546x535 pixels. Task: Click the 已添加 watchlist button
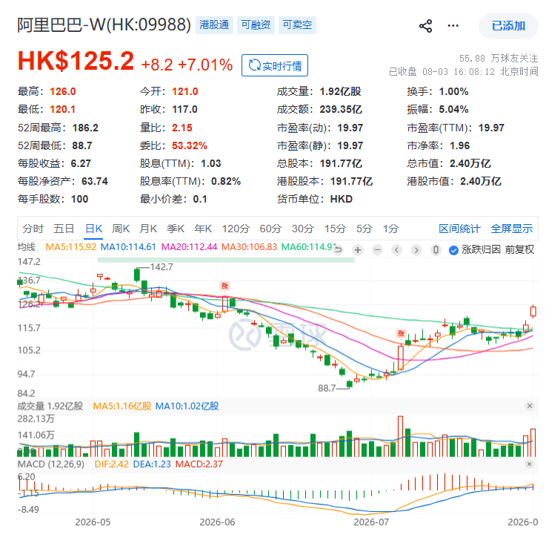[508, 26]
